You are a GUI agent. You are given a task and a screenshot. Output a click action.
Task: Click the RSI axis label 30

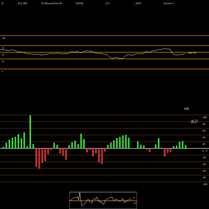point(3,61)
